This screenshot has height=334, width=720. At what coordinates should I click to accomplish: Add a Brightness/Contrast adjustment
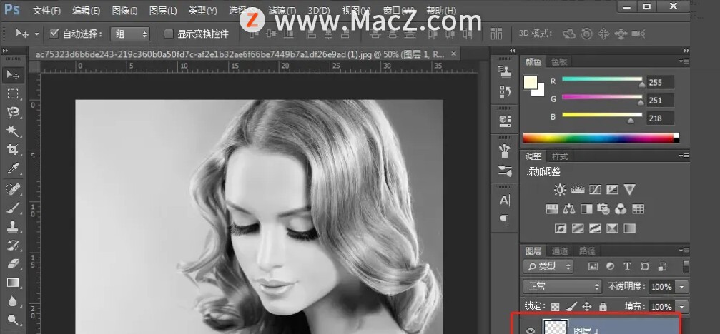click(561, 189)
